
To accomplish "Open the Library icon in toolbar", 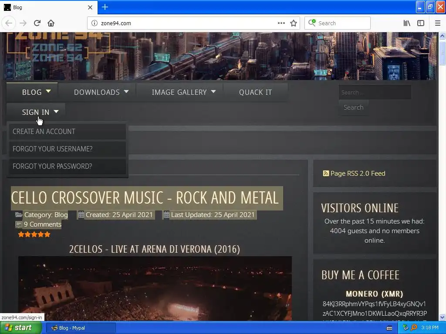I will tap(407, 23).
